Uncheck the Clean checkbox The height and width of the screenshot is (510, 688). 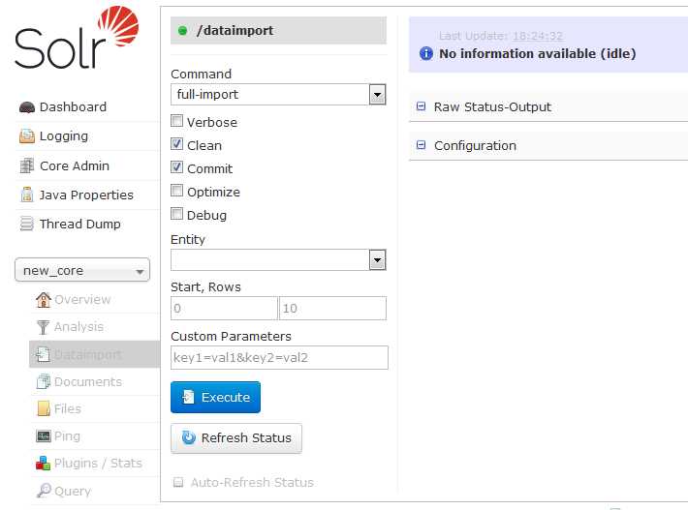[176, 144]
